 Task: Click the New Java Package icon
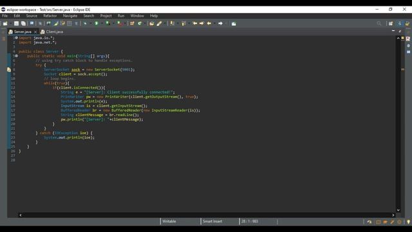click(132, 24)
